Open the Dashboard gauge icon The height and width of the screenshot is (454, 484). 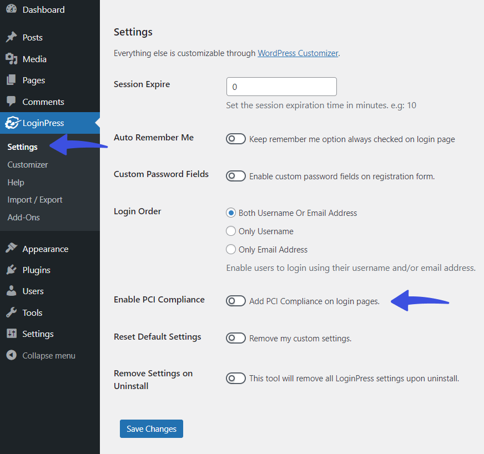point(12,9)
